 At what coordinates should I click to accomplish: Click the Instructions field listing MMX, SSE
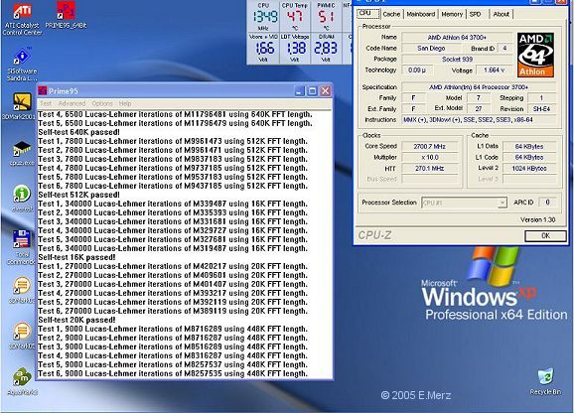pos(479,119)
